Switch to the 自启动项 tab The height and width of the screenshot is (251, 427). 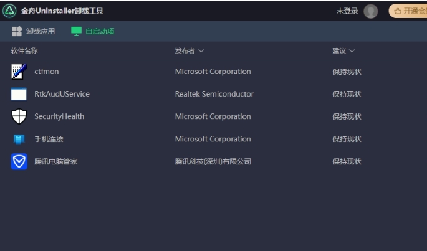coord(93,31)
